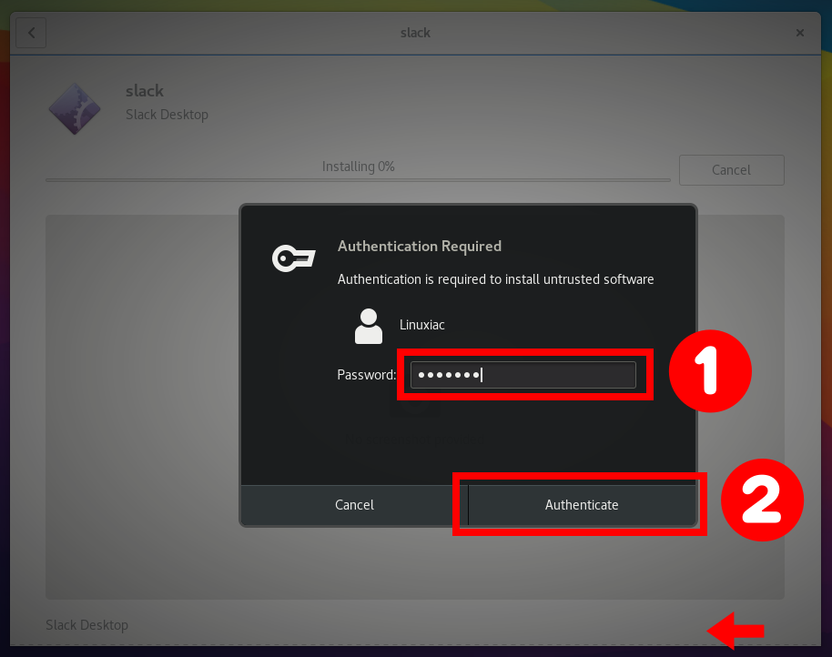Click the Installing 0% progress bar

[x=358, y=180]
